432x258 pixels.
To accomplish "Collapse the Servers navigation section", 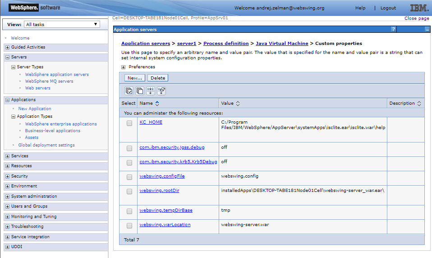I will pos(7,57).
